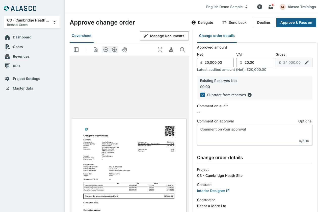The image size is (318, 212).
Task: Show info tooltip for Subtract from reserves
Action: coord(250,95)
